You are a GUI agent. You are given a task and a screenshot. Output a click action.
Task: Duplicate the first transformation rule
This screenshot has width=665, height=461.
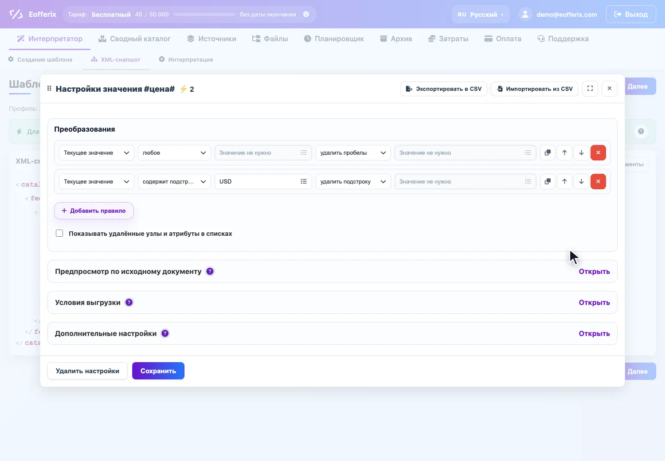click(548, 152)
